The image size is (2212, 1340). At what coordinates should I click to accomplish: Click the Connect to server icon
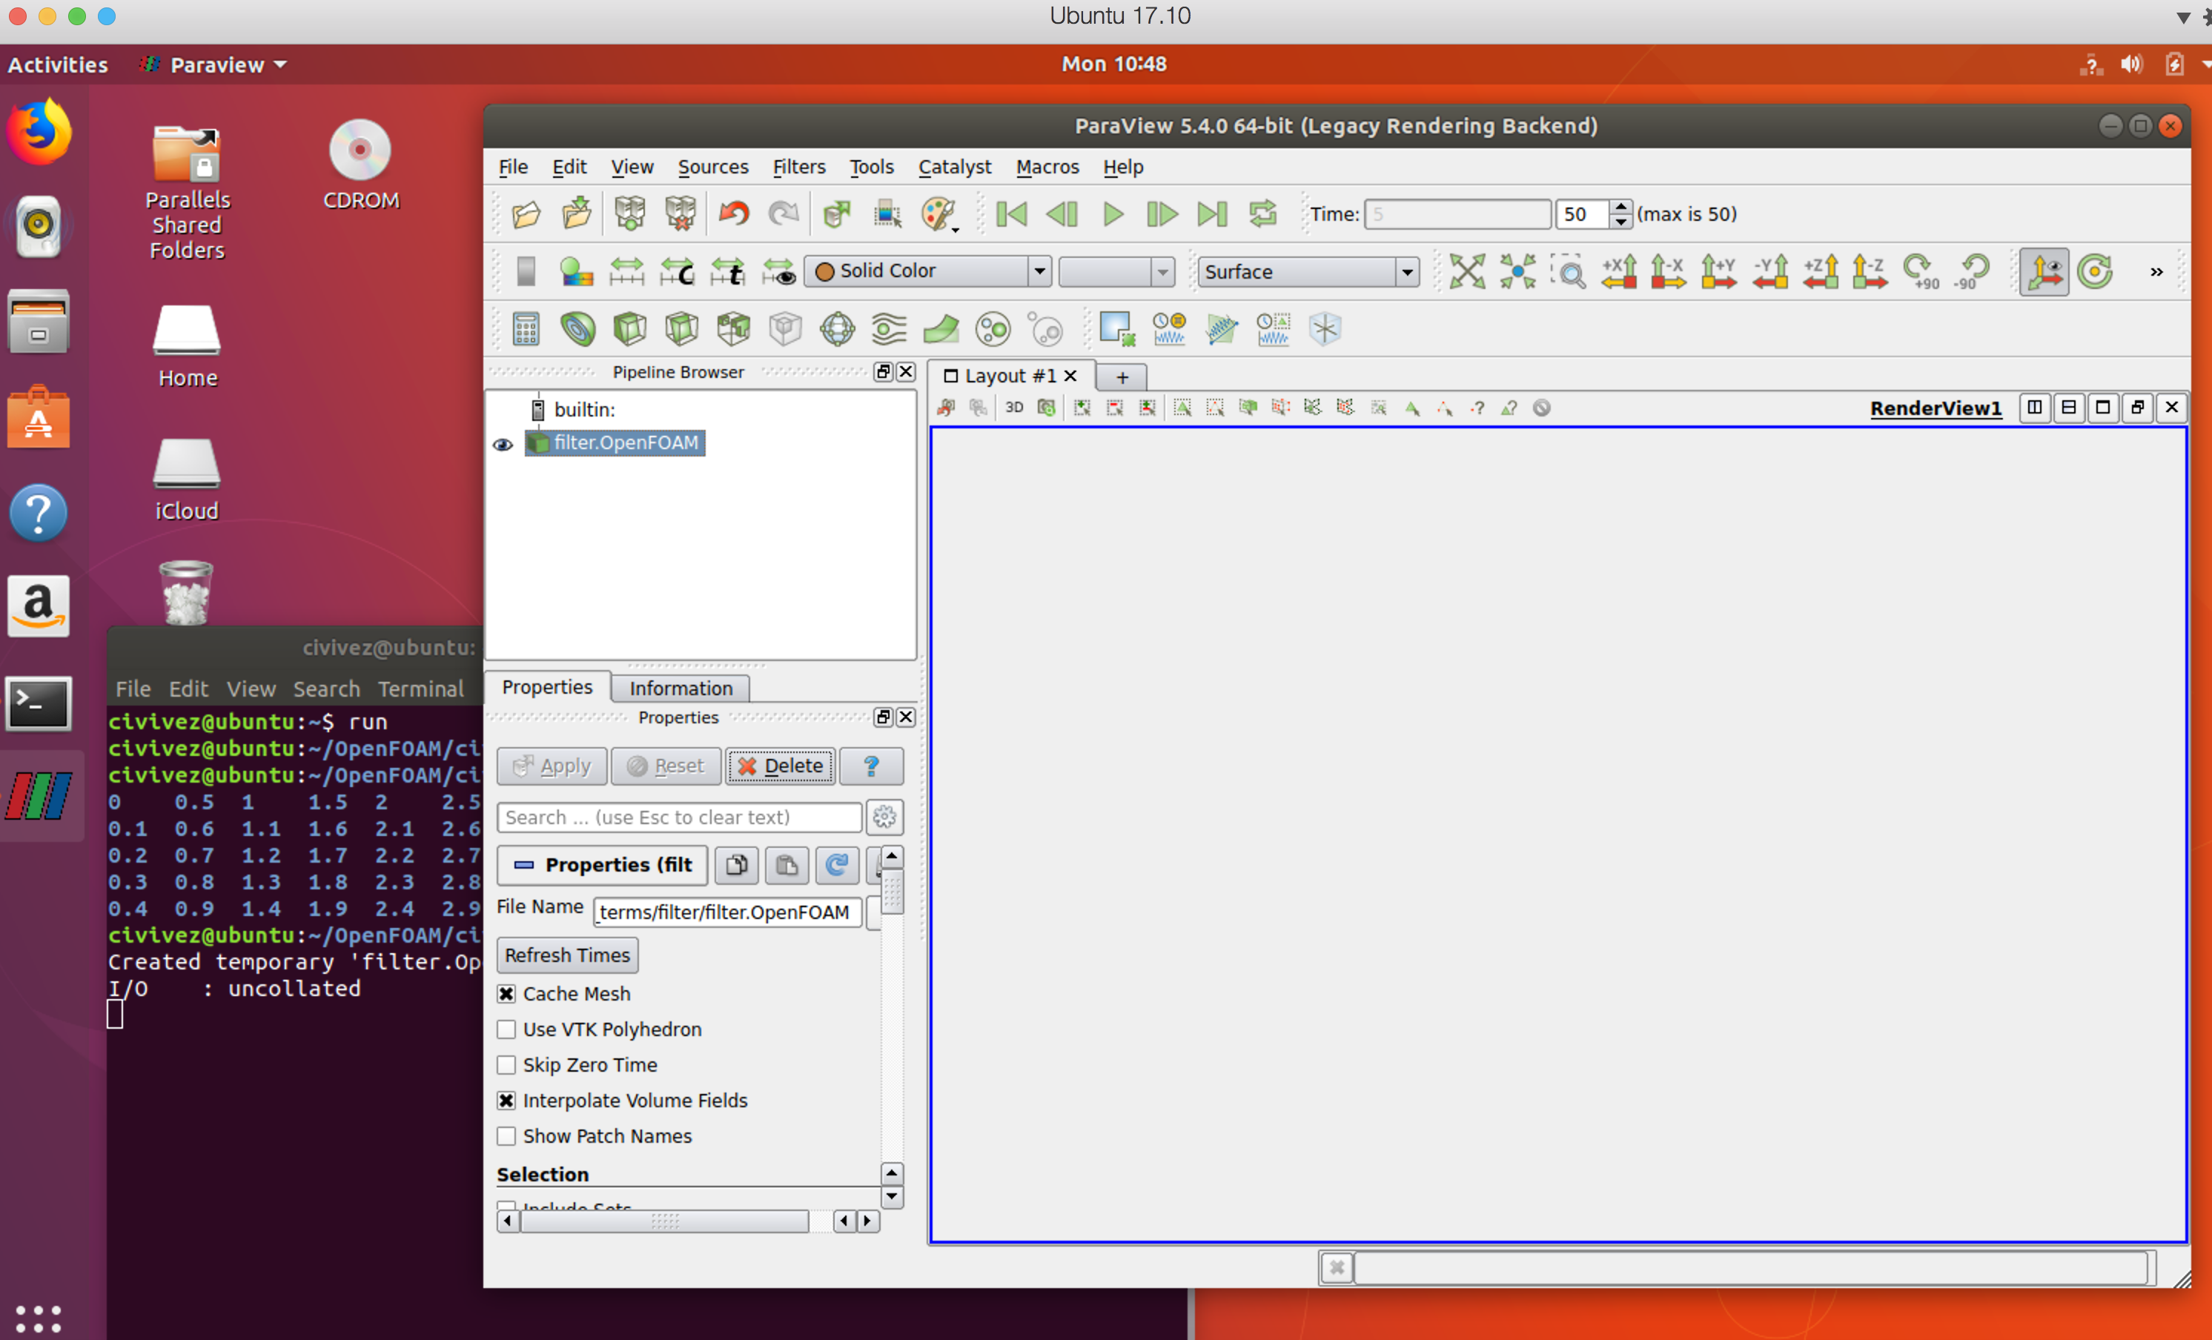pos(629,214)
